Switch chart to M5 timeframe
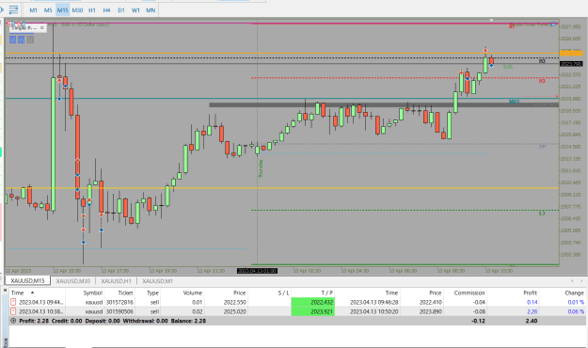588x348 pixels. pyautogui.click(x=48, y=10)
